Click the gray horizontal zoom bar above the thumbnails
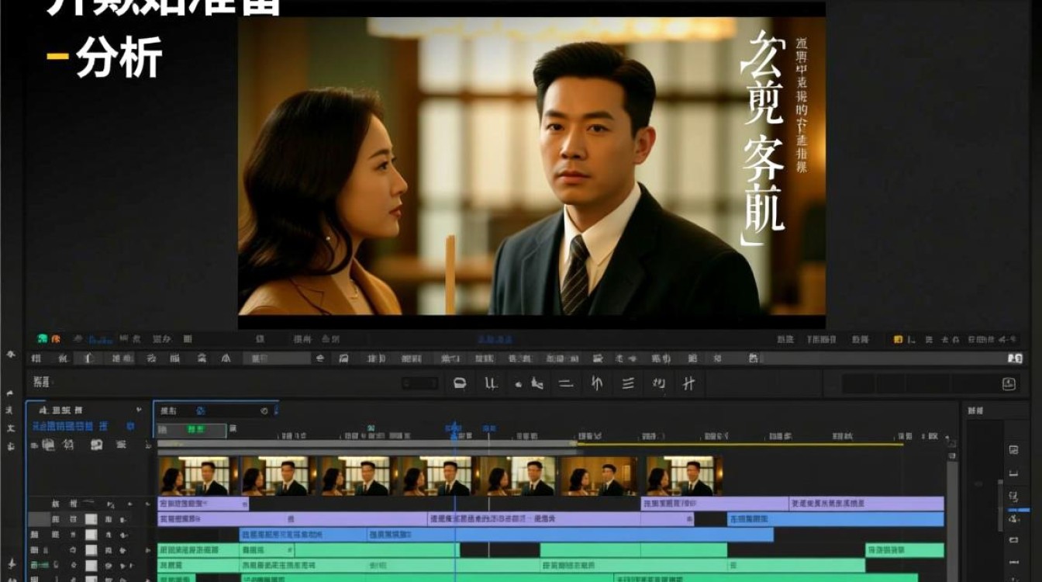This screenshot has width=1042, height=582. 367,445
